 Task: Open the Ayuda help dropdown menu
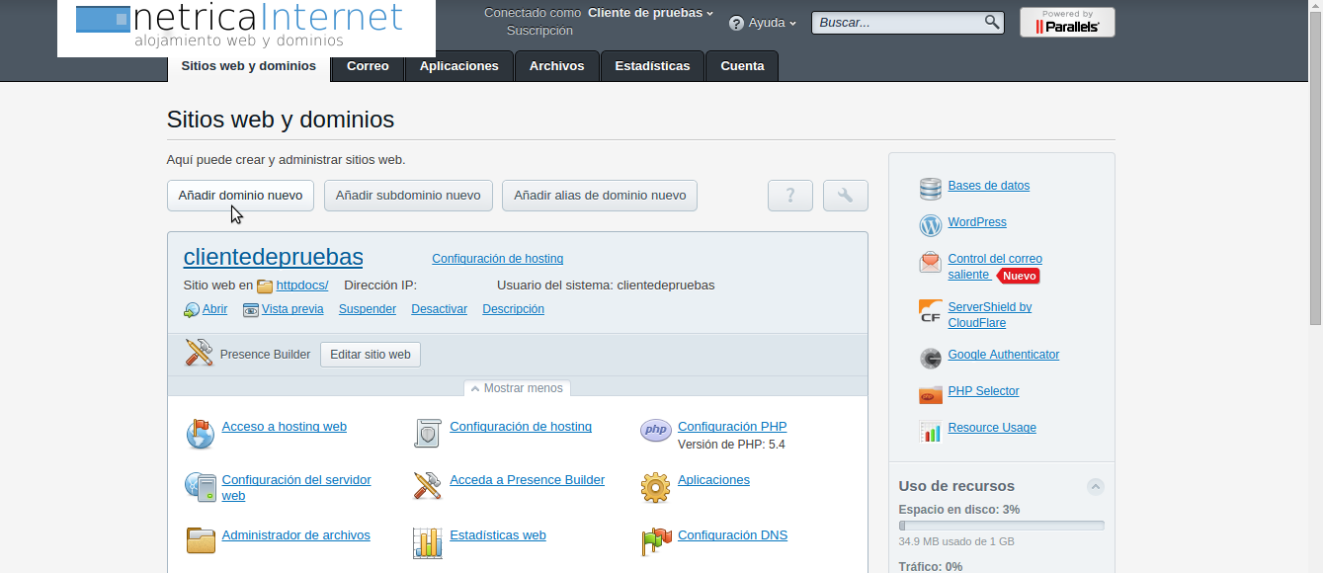click(763, 23)
